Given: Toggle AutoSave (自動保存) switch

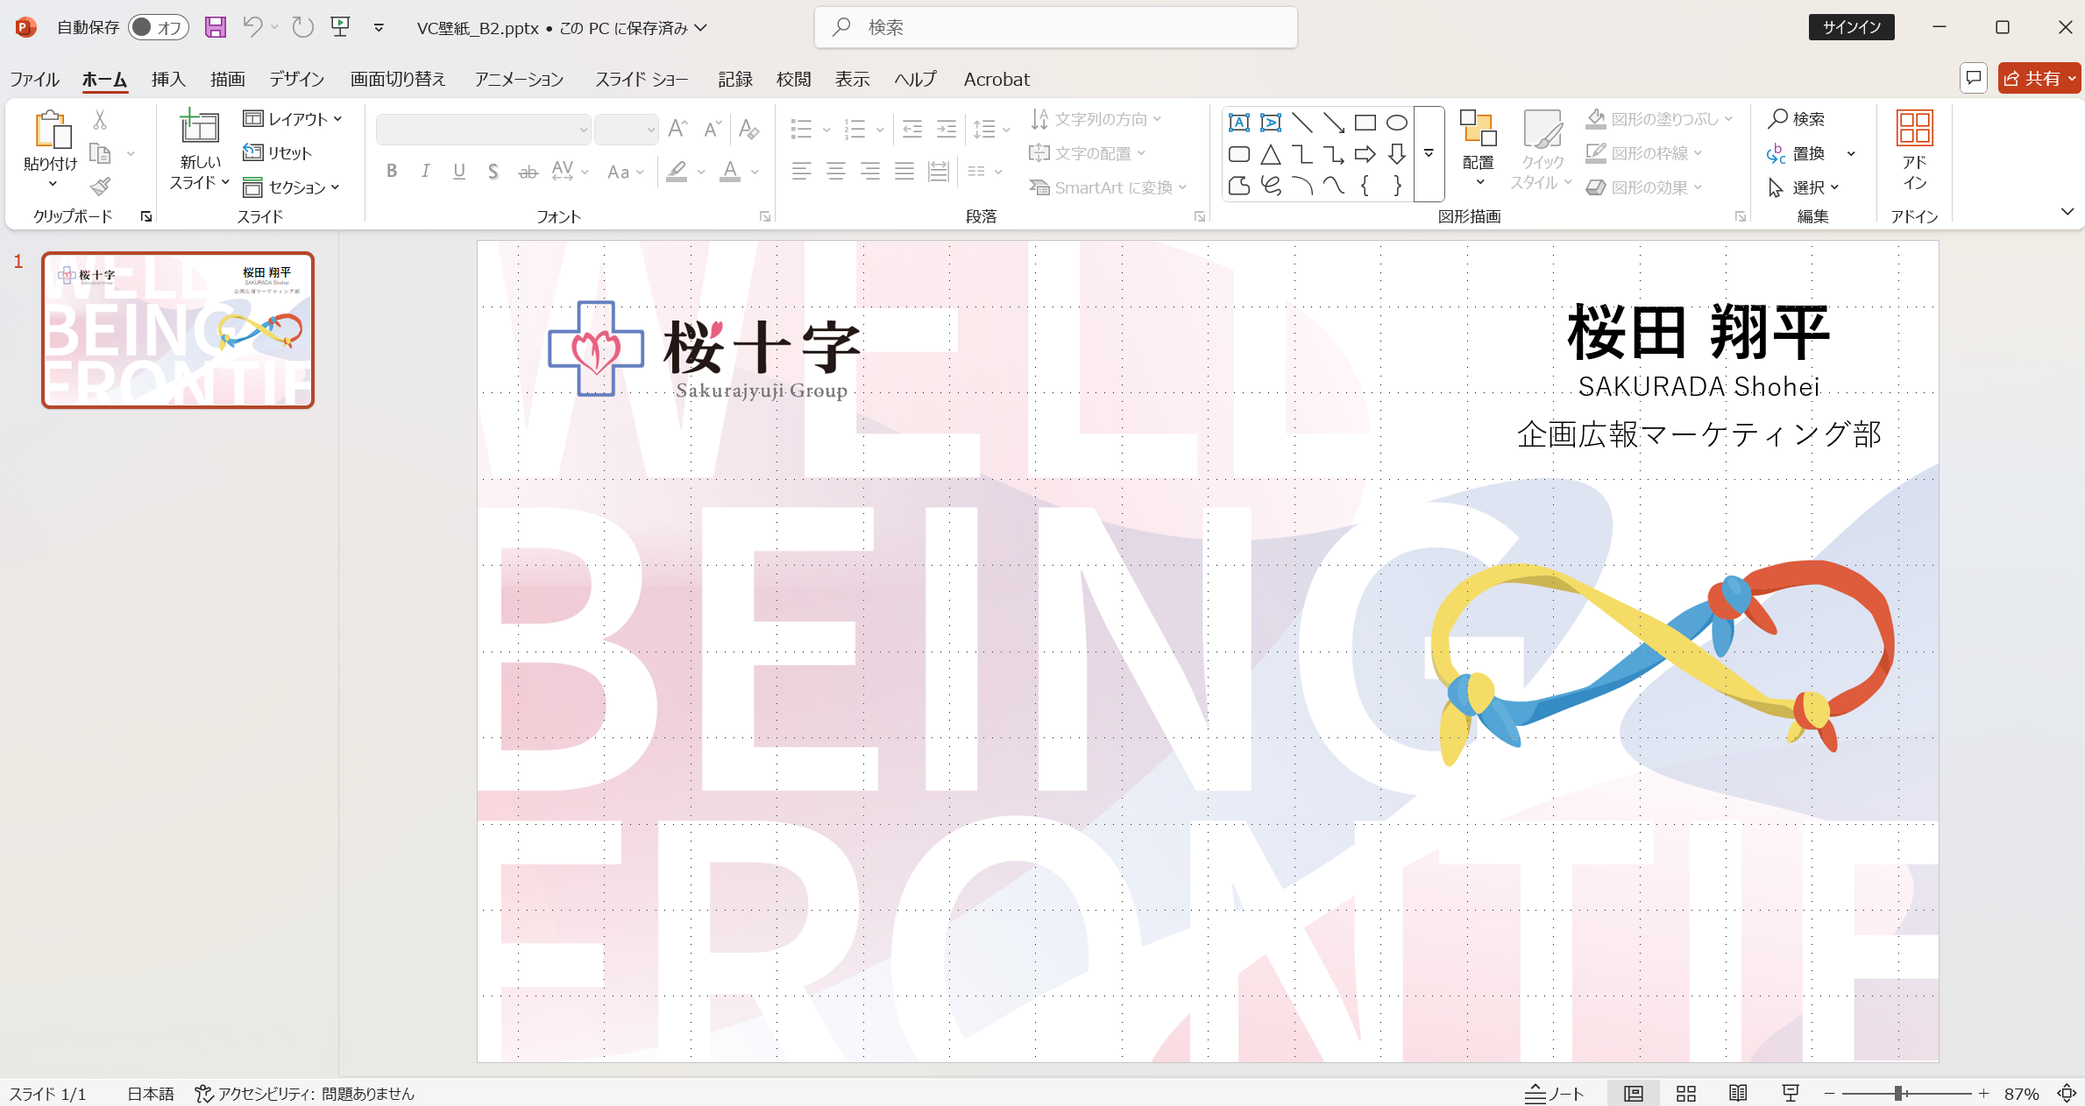Looking at the screenshot, I should (x=158, y=27).
